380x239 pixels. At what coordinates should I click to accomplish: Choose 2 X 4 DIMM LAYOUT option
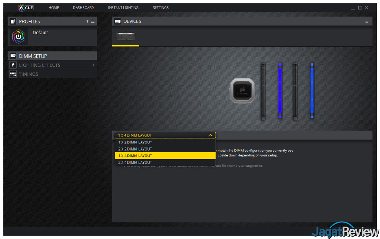point(135,162)
